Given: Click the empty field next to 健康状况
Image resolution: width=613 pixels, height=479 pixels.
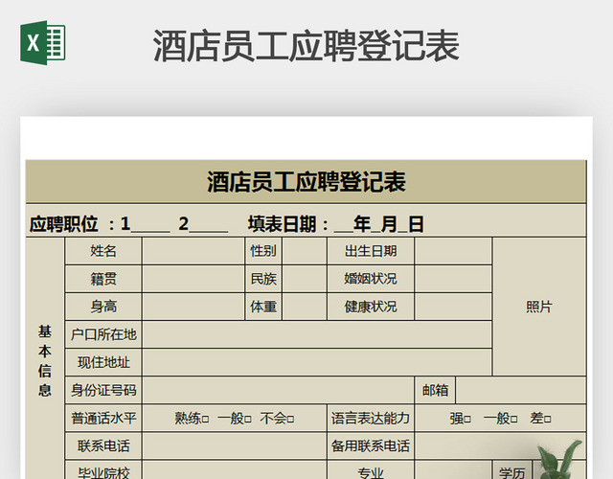Looking at the screenshot, I should tap(453, 307).
